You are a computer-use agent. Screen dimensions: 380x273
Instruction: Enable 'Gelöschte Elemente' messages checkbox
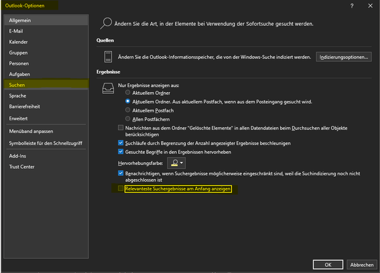click(120, 128)
